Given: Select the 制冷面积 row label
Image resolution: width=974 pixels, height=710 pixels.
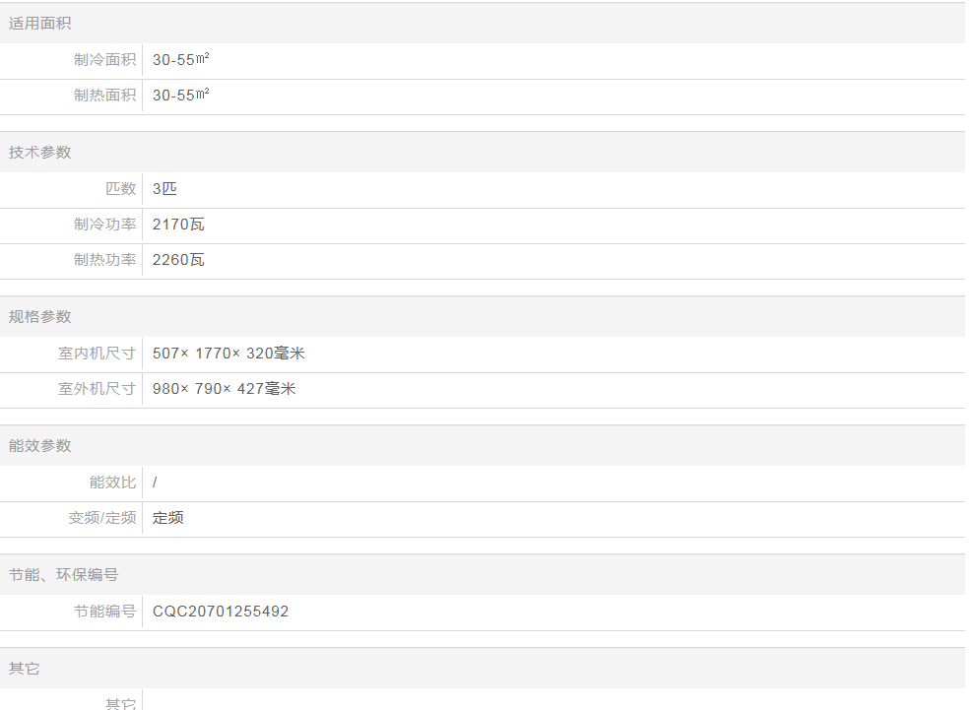Looking at the screenshot, I should point(104,60).
